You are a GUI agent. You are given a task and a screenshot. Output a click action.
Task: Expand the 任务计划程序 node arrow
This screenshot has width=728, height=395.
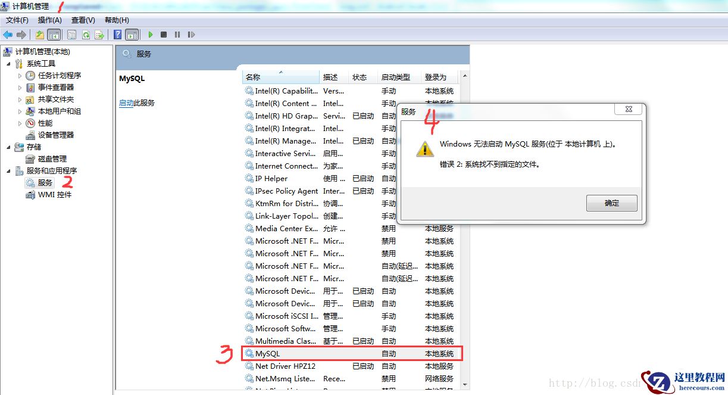(20, 76)
